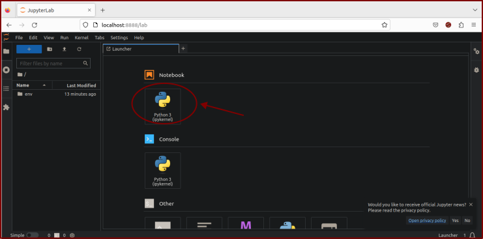Open the env folder
Image resolution: width=483 pixels, height=239 pixels.
56,94
